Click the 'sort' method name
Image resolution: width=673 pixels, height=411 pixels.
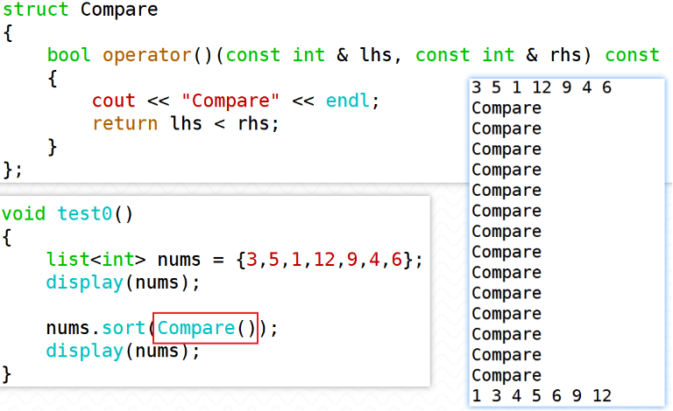(124, 329)
